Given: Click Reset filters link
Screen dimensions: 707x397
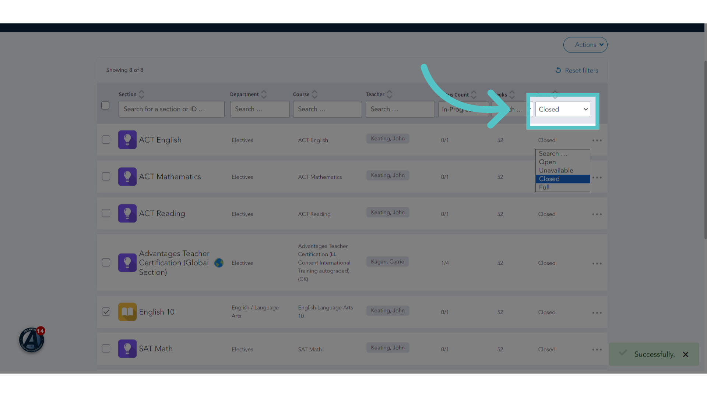Looking at the screenshot, I should coord(577,70).
